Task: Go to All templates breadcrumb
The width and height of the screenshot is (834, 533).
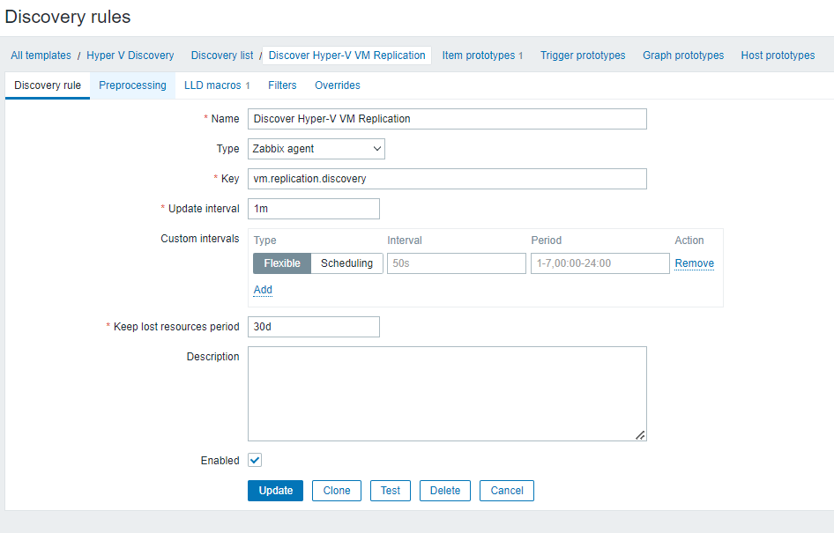Action: (x=41, y=56)
